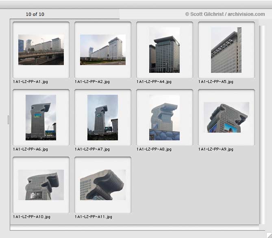Viewport: 272px width, 238px height.
Task: Pick the 1A1-LZ-PP-A6.jpg thumbnail
Action: coord(41,118)
